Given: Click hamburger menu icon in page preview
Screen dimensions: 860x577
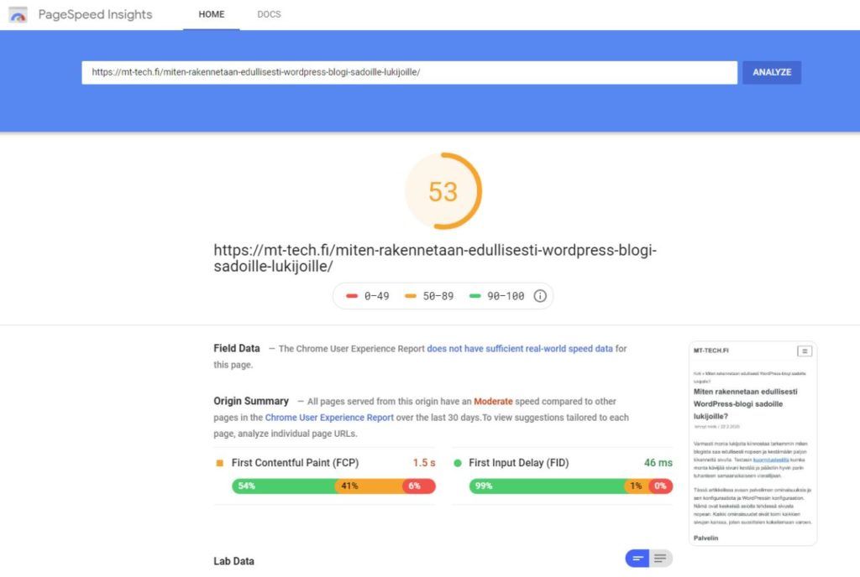Looking at the screenshot, I should [805, 351].
